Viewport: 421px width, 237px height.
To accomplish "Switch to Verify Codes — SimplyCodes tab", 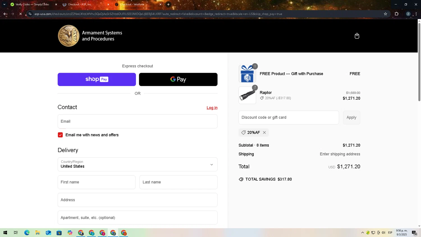I will click(x=32, y=4).
